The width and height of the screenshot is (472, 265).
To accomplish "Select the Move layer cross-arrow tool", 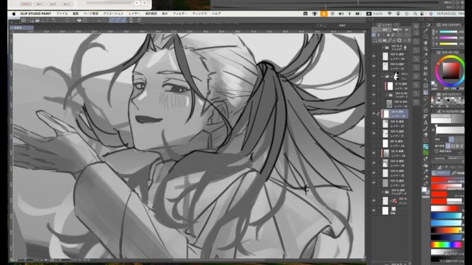I will 426,61.
